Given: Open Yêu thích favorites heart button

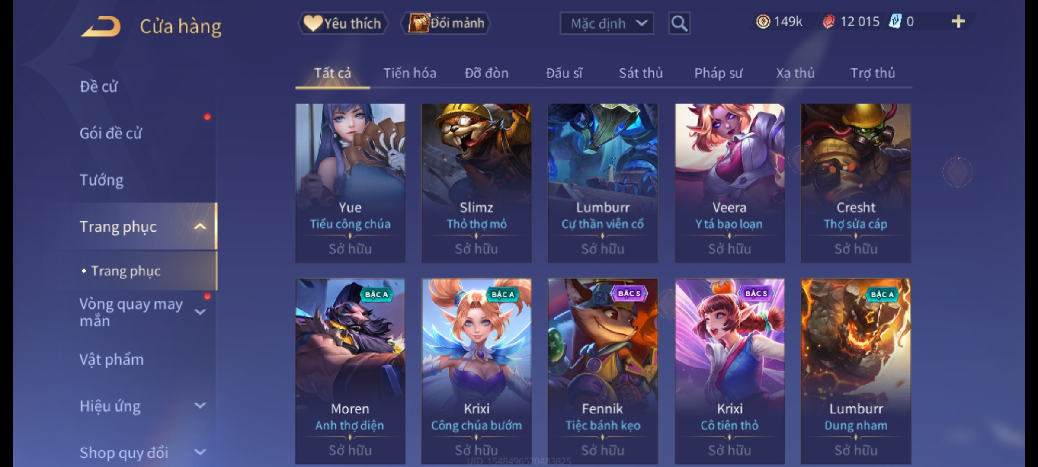Looking at the screenshot, I should [343, 23].
